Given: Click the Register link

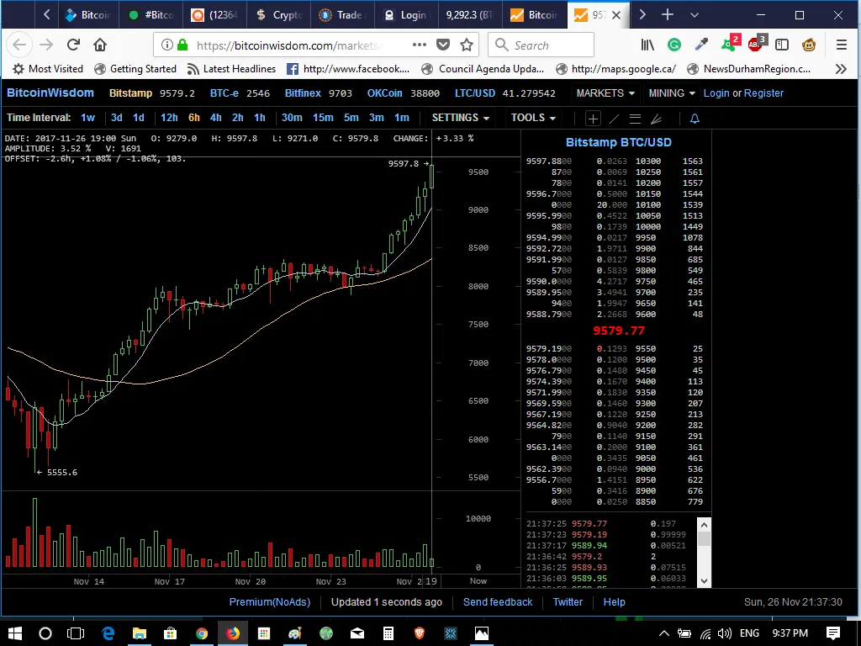Looking at the screenshot, I should [x=763, y=93].
